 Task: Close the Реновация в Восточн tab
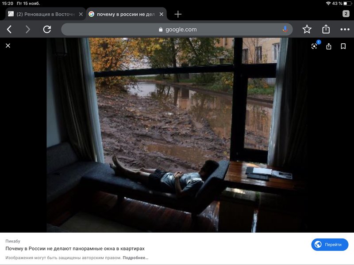(x=81, y=14)
